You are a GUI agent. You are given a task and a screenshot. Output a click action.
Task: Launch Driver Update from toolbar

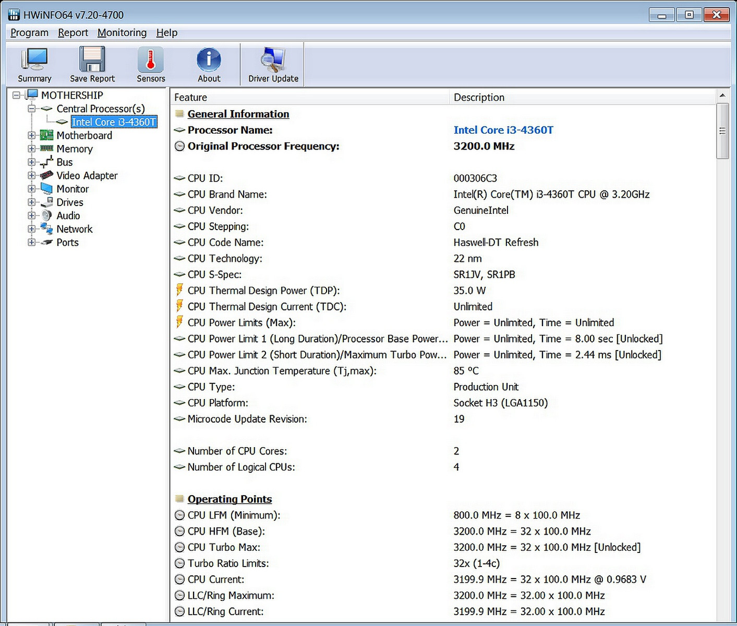[273, 64]
